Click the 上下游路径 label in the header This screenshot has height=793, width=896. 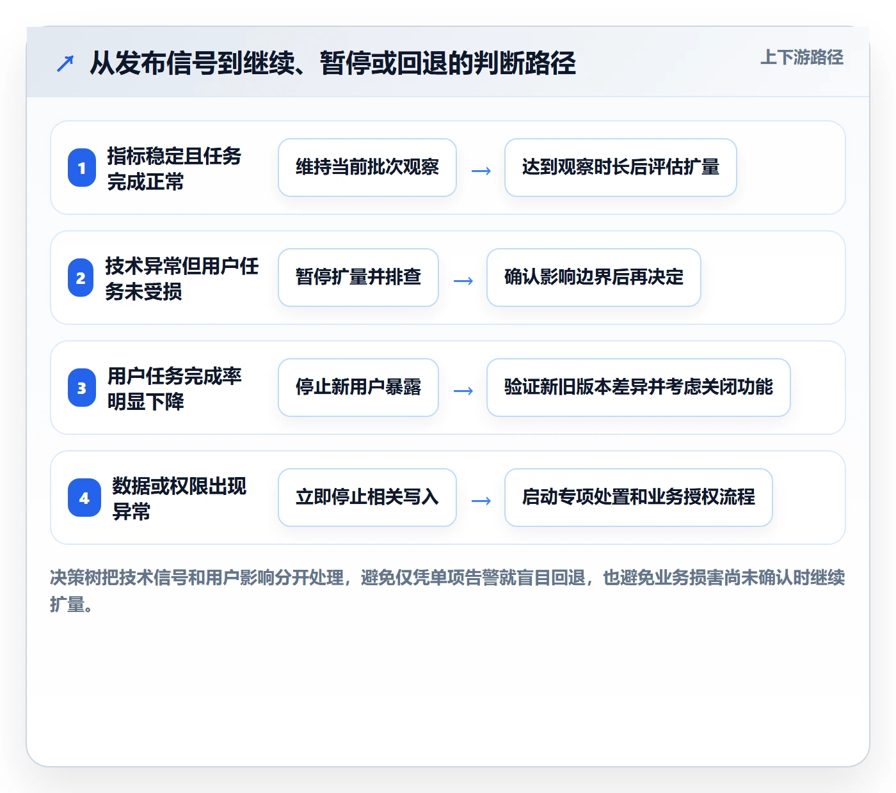pos(801,58)
